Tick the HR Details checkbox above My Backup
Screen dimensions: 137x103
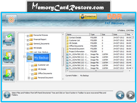pyautogui.click(x=28, y=49)
